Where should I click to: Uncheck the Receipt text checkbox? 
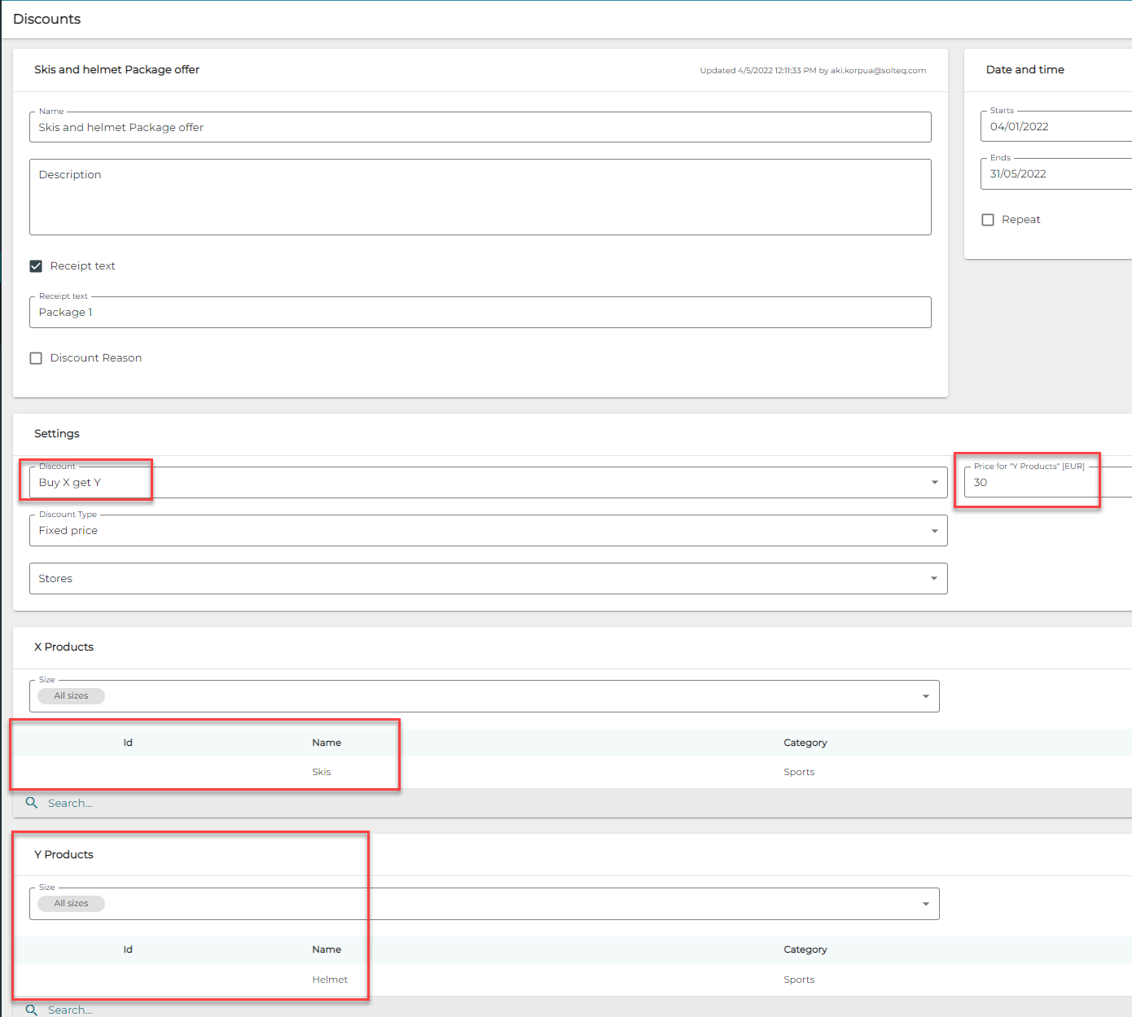36,266
